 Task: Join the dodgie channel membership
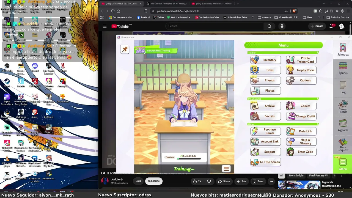[x=138, y=181]
